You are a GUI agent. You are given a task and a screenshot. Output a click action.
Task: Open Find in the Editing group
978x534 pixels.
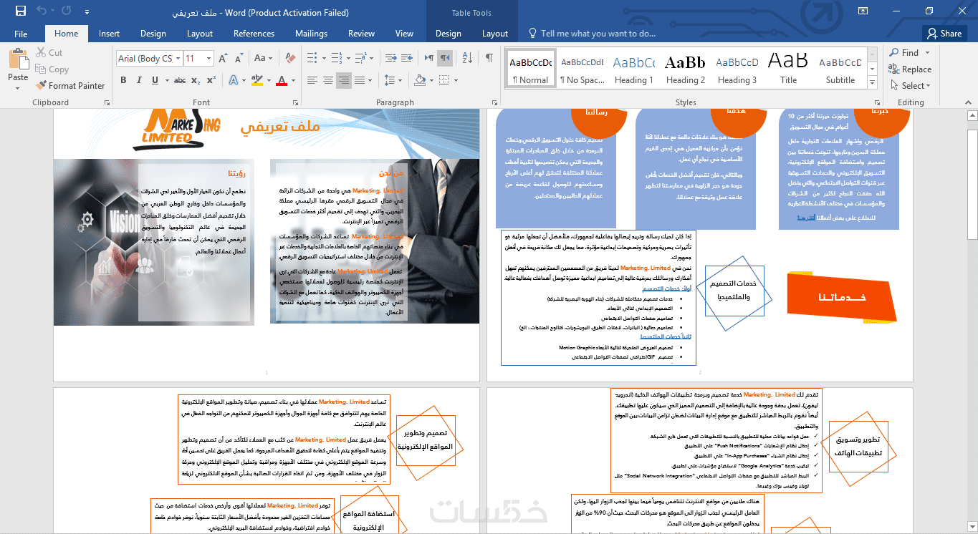point(904,52)
